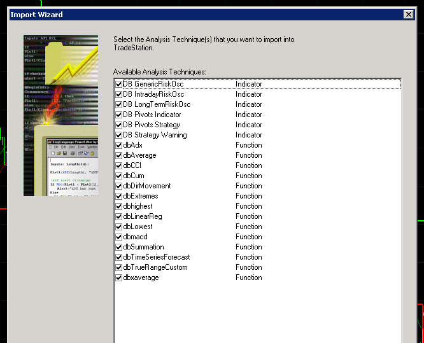
Task: Uncheck the dbxaverage function checkbox
Action: 119,277
